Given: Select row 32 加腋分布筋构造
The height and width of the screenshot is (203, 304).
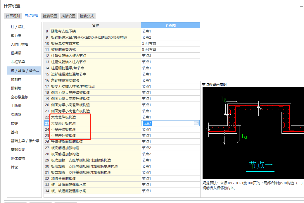Looking at the screenshot, I should pyautogui.click(x=95, y=179).
